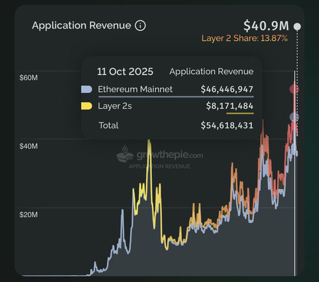Click the Ethereum Mainnet blue legend swatch
Image resolution: width=319 pixels, height=282 pixels.
87,89
